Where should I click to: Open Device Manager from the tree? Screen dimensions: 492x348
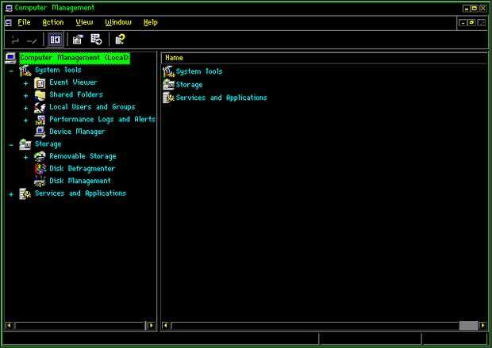(77, 132)
